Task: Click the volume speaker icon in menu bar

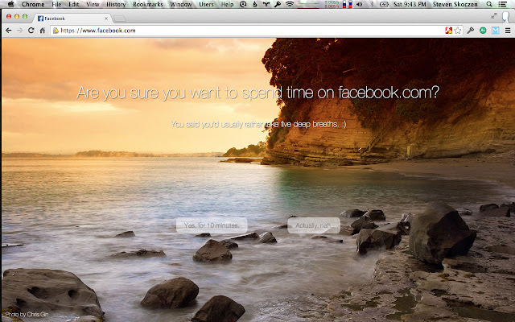Action: point(360,4)
